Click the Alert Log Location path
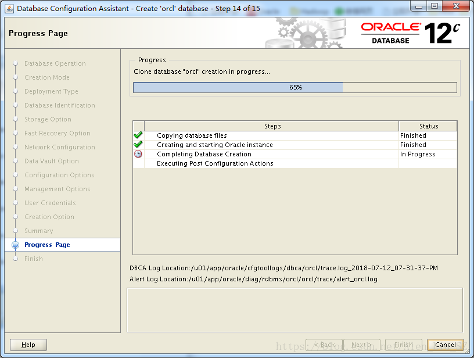This screenshot has width=474, height=358. (253, 279)
